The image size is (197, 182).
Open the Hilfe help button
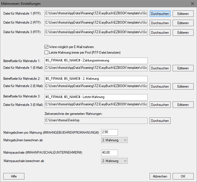pyautogui.click(x=14, y=176)
